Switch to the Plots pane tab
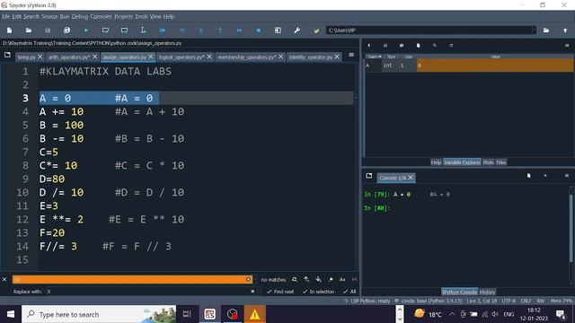The image size is (575, 323). click(x=488, y=162)
